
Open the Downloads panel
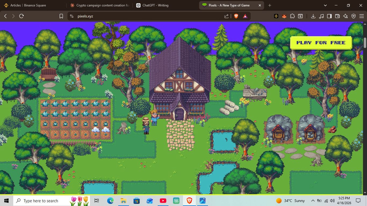[x=313, y=16]
